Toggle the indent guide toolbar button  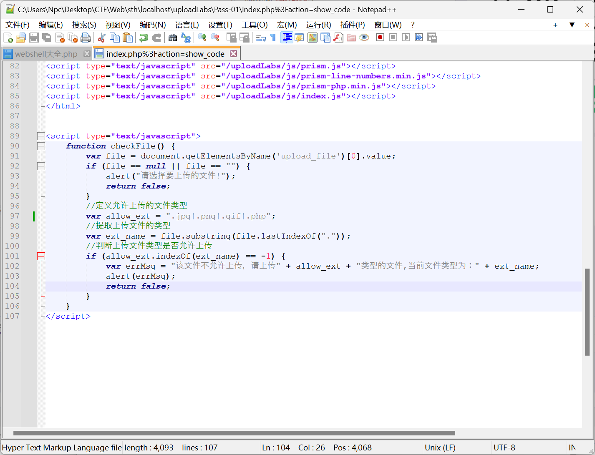click(287, 38)
